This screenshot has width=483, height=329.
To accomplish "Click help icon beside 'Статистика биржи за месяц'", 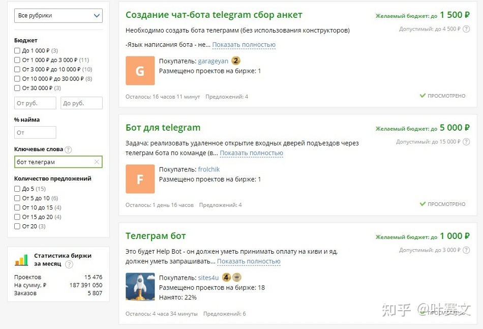I will [x=69, y=264].
